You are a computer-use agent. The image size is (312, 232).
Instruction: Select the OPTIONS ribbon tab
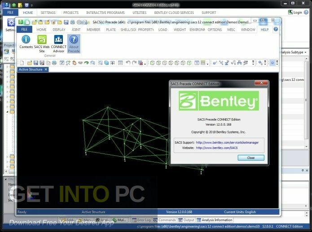pos(215,30)
